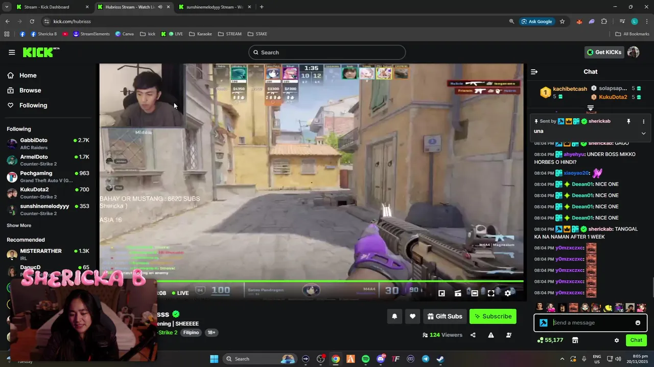Image resolution: width=654 pixels, height=367 pixels.
Task: Open the Canva bookmark
Action: pyautogui.click(x=124, y=34)
